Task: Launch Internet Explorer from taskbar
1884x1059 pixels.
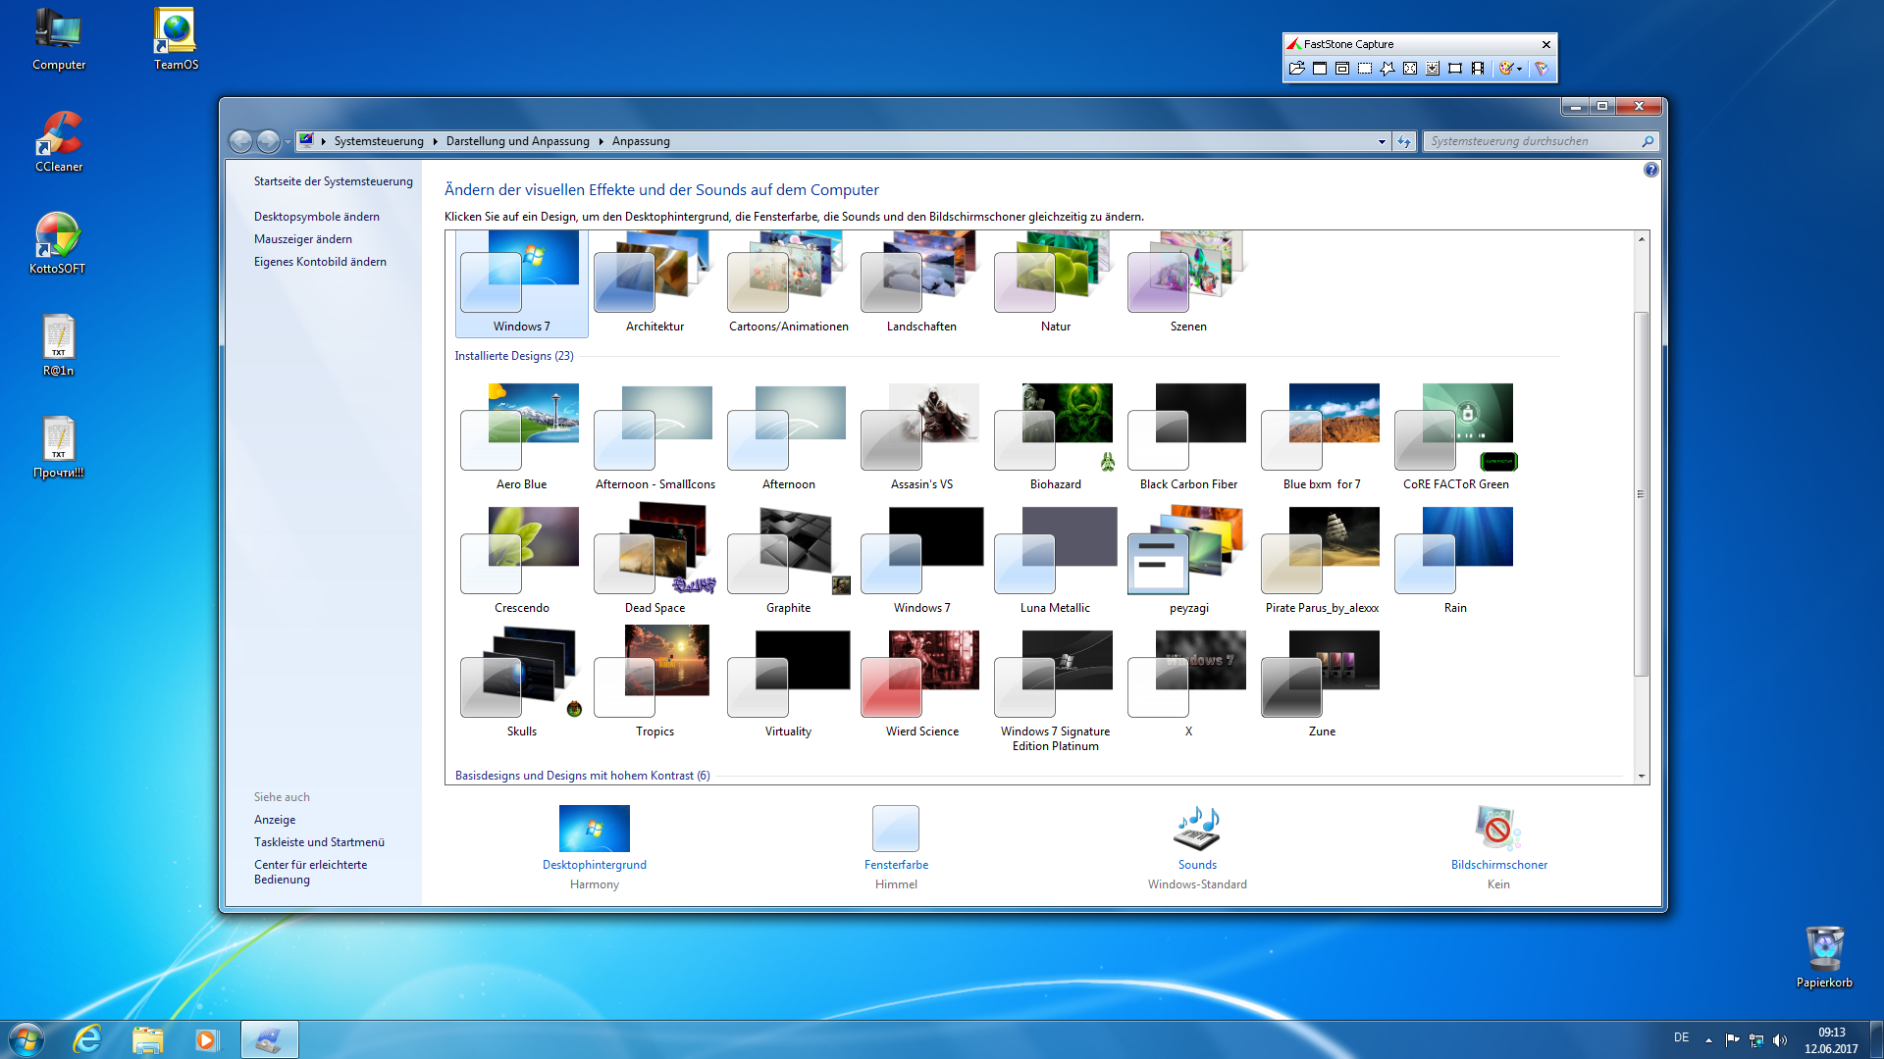Action: (87, 1039)
